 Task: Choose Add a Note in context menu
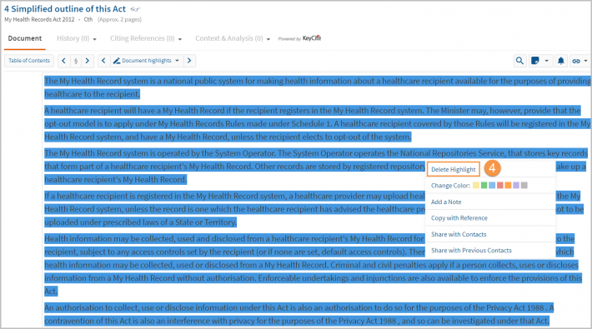click(x=446, y=202)
